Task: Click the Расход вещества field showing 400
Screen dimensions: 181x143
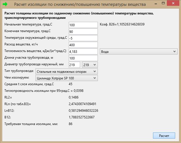Action: point(83,45)
